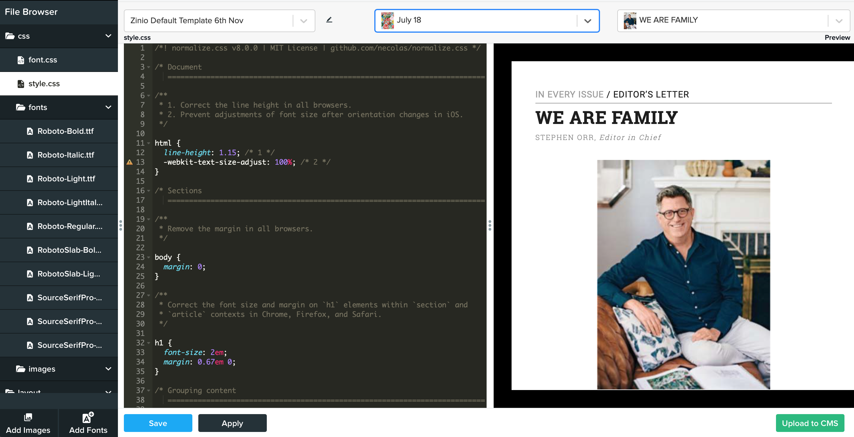
Task: Click the pencil edit template name icon
Action: click(x=329, y=20)
